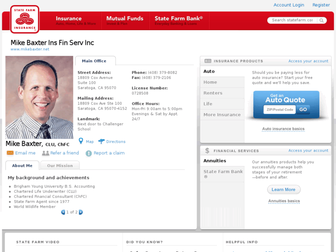Select the Auto insurance product tab
Image resolution: width=336 pixels, height=252 pixels.
point(222,71)
